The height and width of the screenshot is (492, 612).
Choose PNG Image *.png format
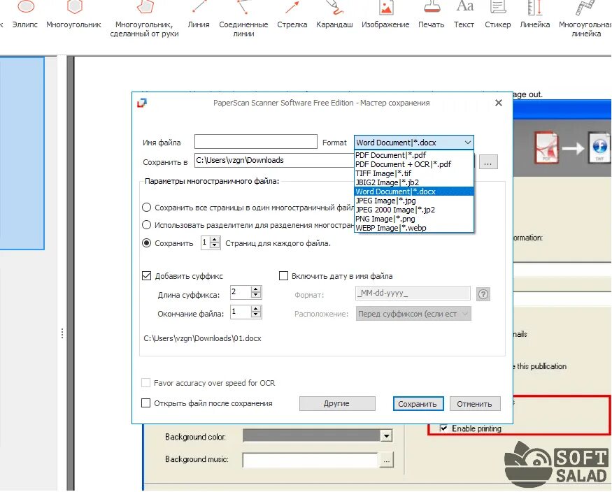click(x=414, y=219)
